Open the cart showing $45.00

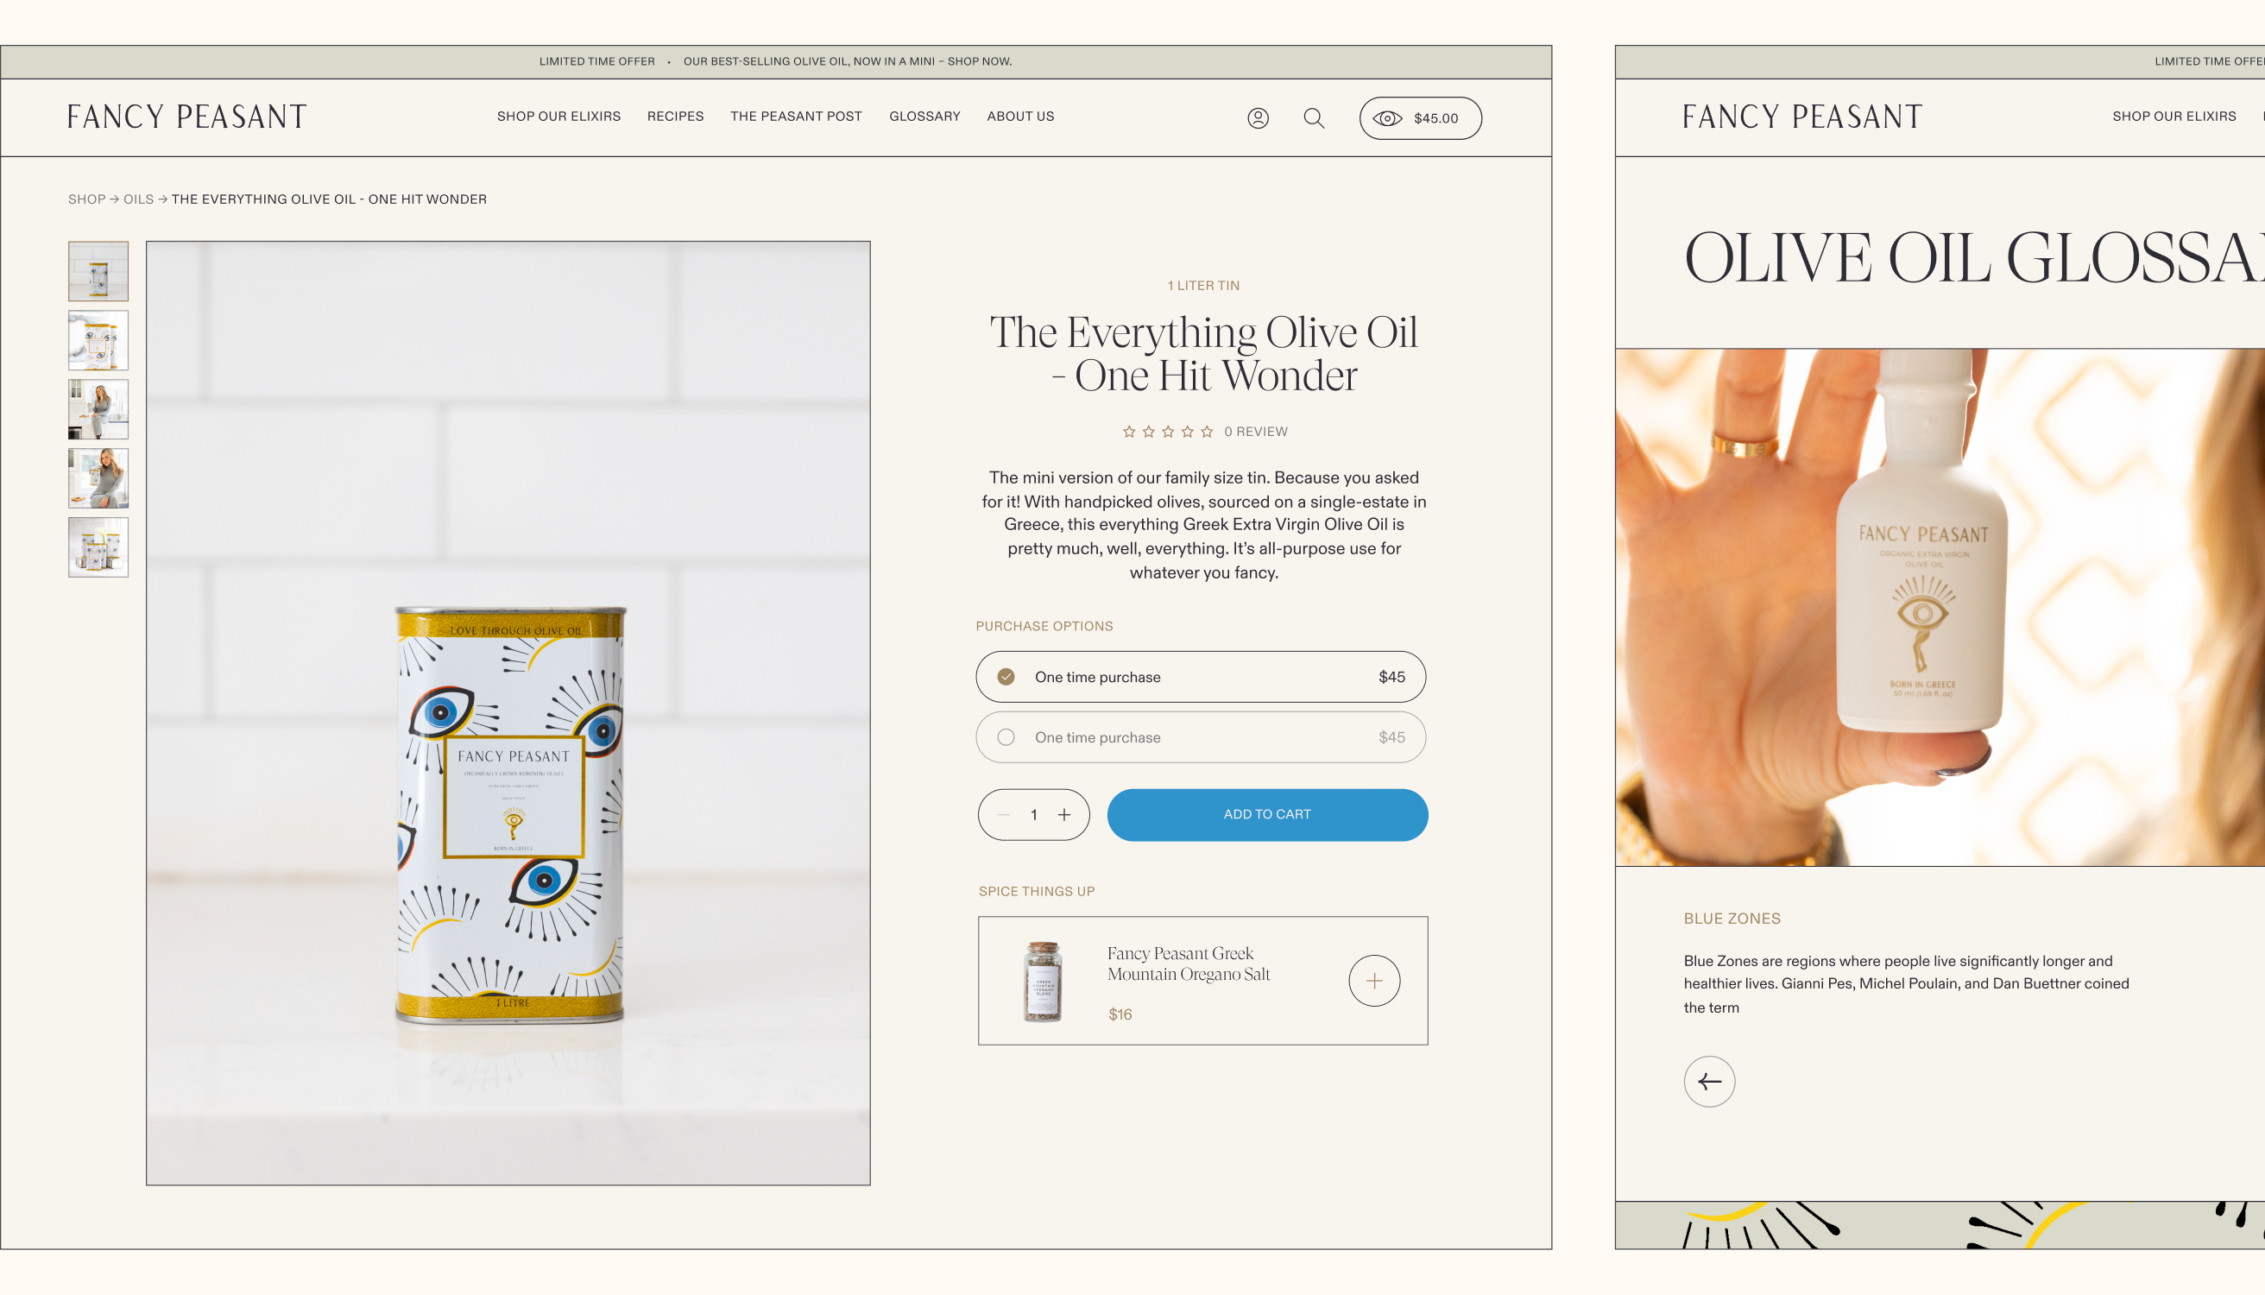pyautogui.click(x=1420, y=118)
